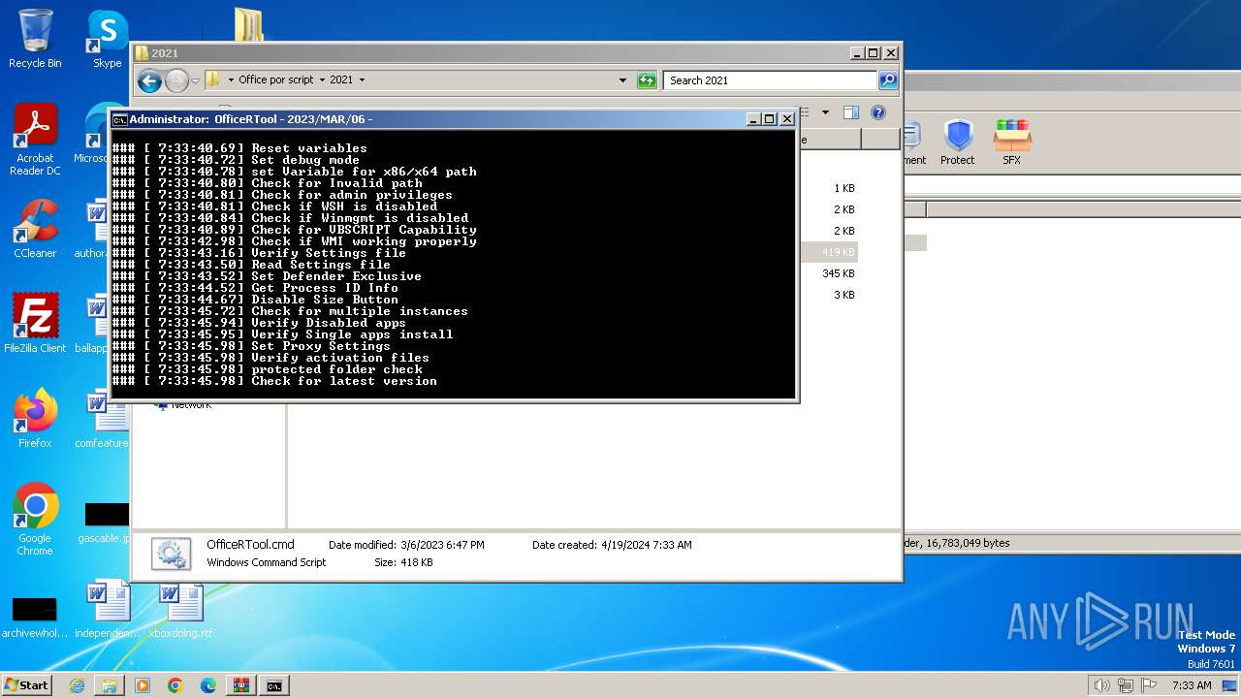The image size is (1241, 698).
Task: Select the CCleaner desktop icon
Action: [x=35, y=229]
